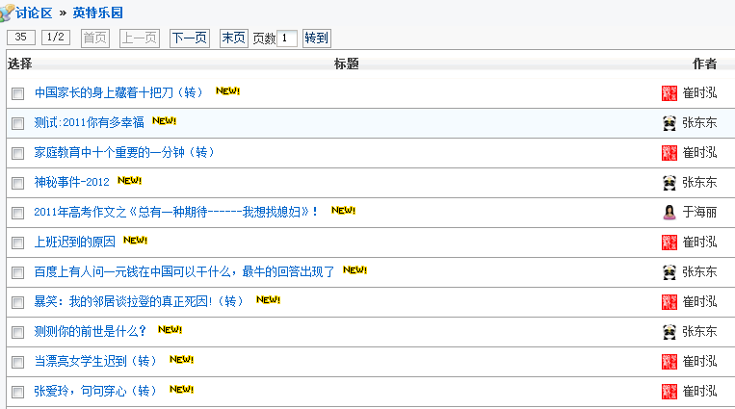This screenshot has height=409, width=735.
Task: Click the panda avatar in the 百度上有人问一元钱 row
Action: tap(669, 272)
